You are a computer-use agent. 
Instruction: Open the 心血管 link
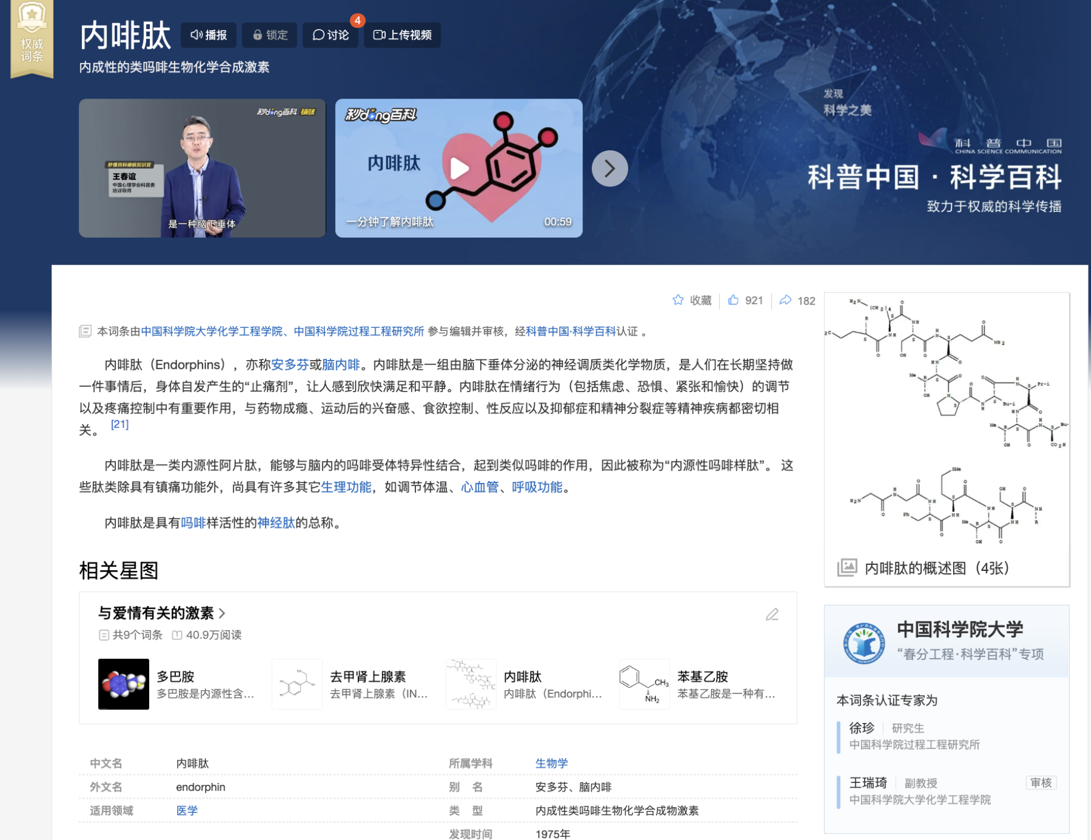click(480, 487)
